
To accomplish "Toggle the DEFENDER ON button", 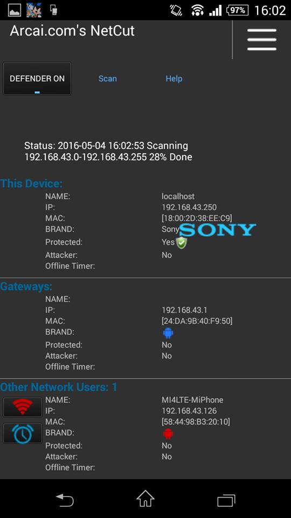I will pos(37,79).
